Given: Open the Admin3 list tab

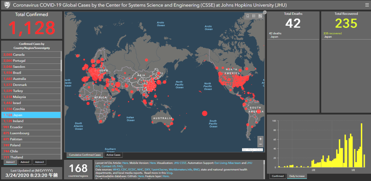Looking at the screenshot, I should (x=40, y=162).
